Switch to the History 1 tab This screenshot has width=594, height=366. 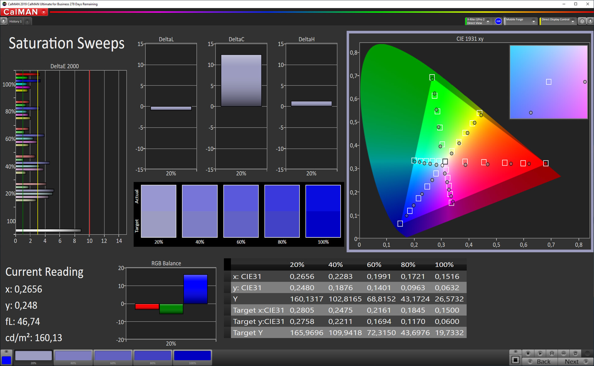tap(15, 21)
